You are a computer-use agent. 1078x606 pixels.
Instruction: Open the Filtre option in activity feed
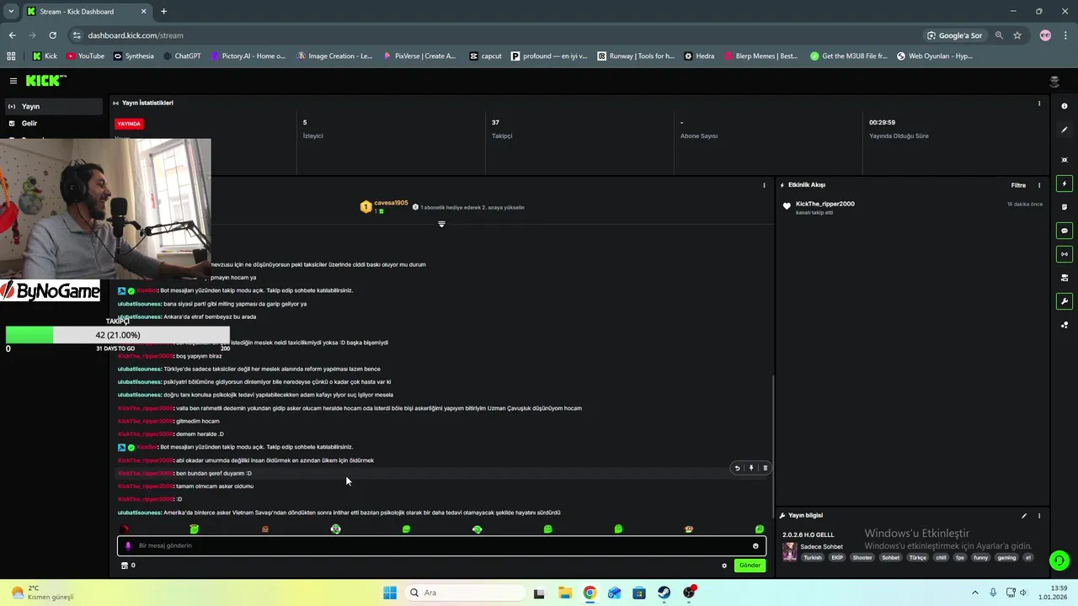click(1018, 185)
